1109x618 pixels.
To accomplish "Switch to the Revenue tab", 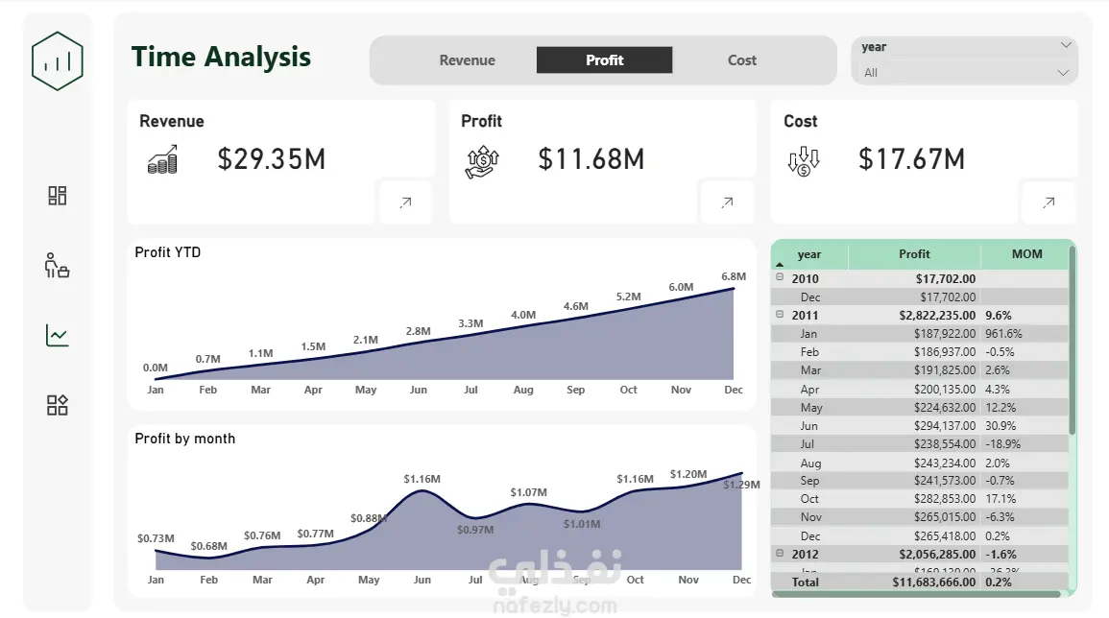I will coord(467,60).
